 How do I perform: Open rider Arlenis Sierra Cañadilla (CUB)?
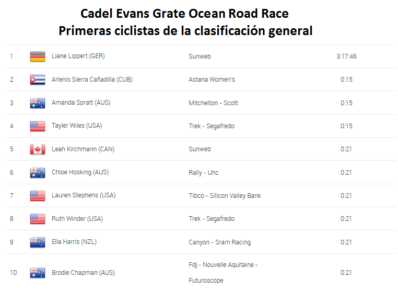click(x=92, y=80)
